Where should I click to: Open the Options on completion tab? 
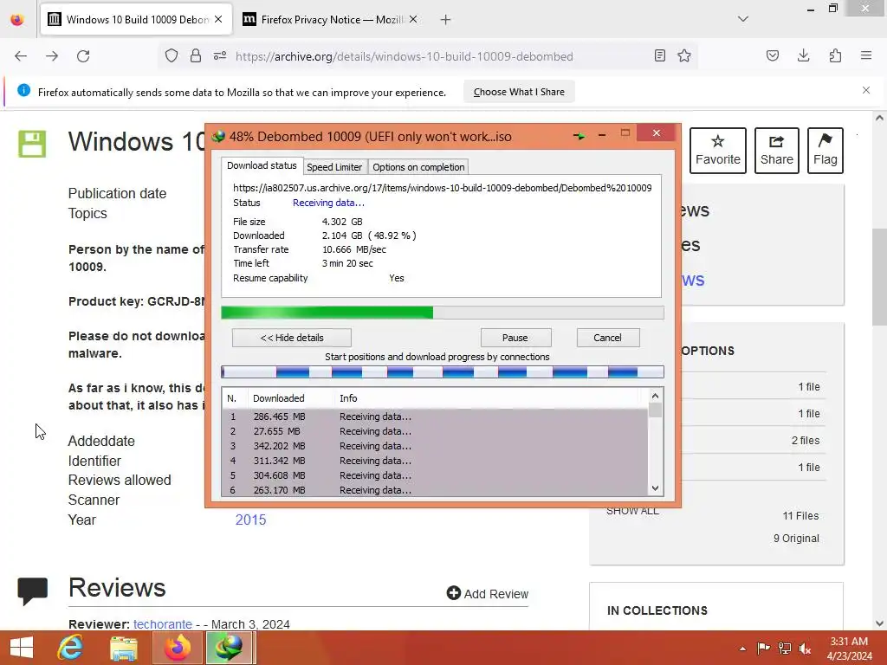(x=418, y=167)
